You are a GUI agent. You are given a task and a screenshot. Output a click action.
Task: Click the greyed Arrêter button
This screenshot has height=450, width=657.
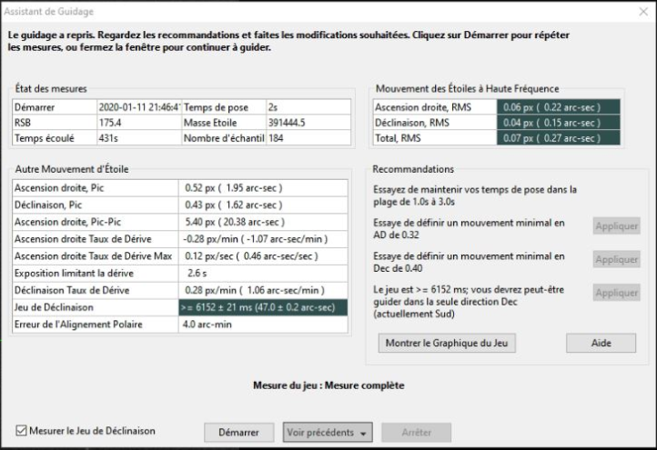pyautogui.click(x=416, y=433)
